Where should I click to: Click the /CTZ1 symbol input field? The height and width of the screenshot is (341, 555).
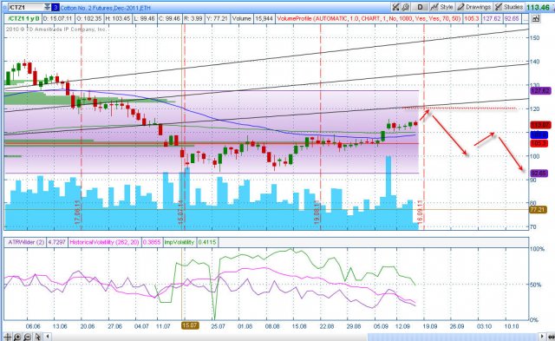[26, 7]
